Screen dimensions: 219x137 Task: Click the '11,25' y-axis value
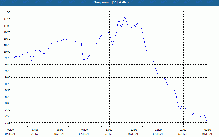[x=7, y=19]
